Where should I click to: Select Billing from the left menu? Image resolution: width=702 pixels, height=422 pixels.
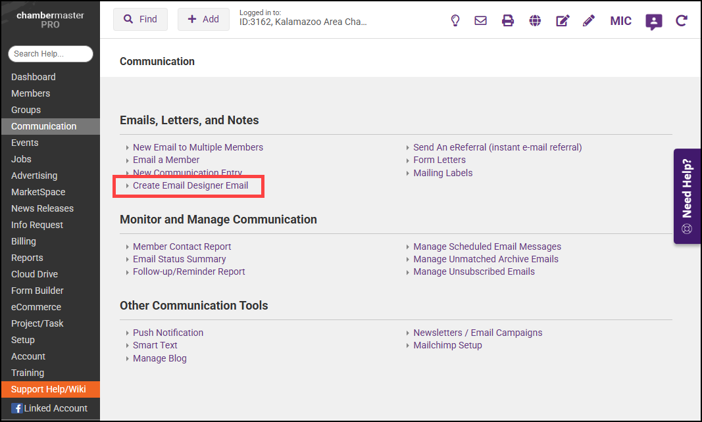24,241
